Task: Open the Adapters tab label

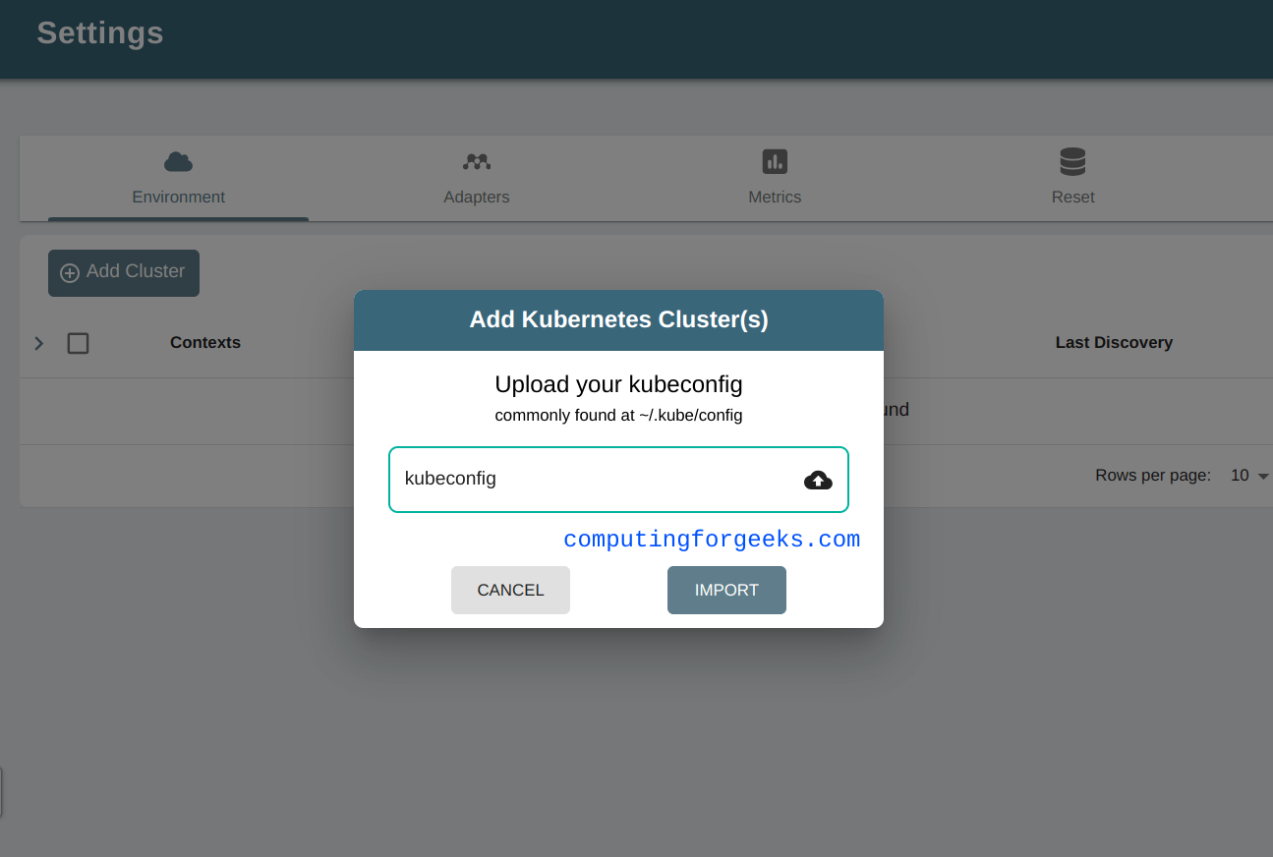Action: (x=477, y=197)
